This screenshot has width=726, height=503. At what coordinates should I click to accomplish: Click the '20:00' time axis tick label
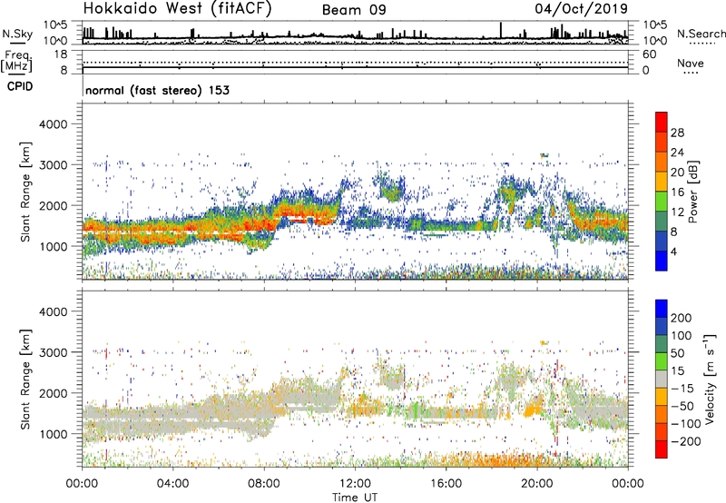[537, 484]
